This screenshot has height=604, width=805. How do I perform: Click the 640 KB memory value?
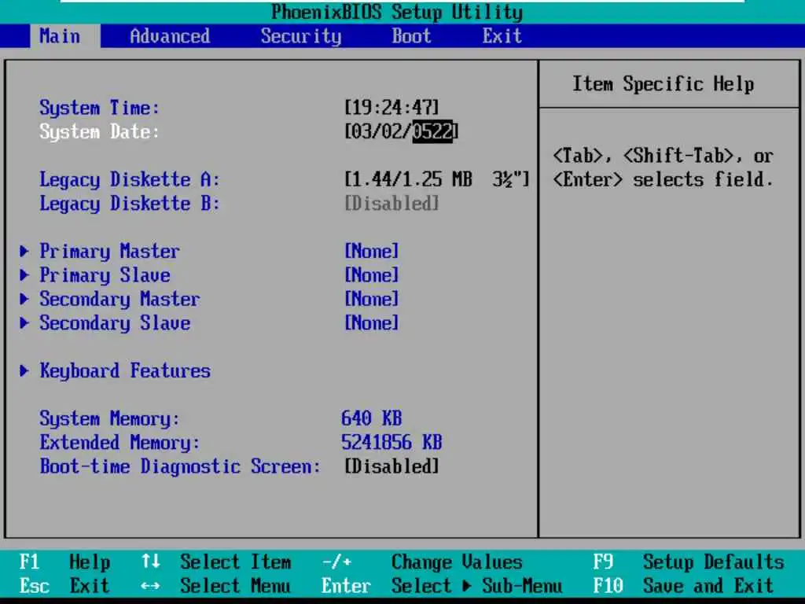click(372, 418)
